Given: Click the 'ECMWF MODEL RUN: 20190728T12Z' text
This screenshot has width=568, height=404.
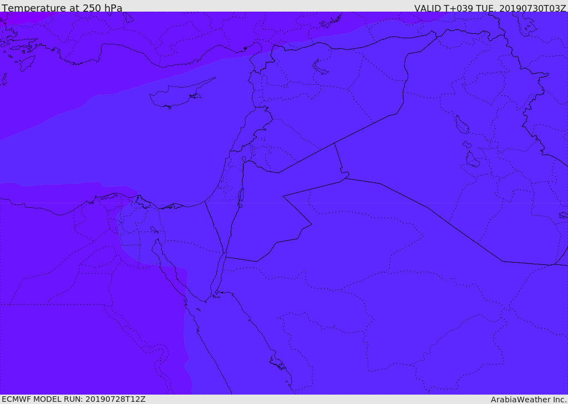Looking at the screenshot, I should pos(74,399).
